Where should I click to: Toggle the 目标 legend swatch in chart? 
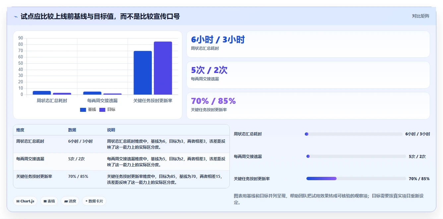102,110
